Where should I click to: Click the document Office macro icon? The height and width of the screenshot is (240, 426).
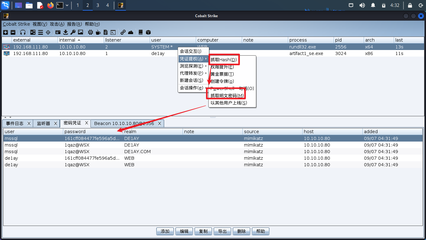coord(106,32)
